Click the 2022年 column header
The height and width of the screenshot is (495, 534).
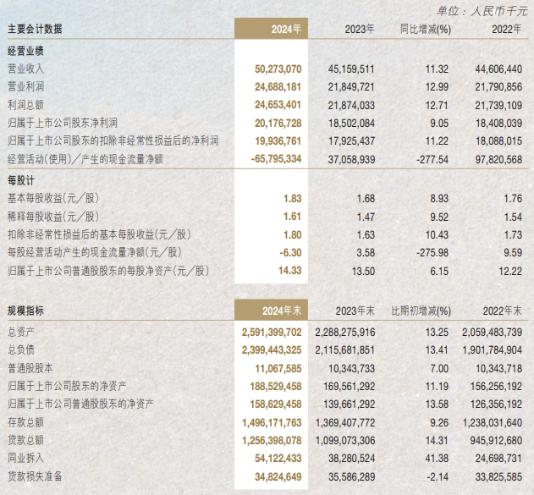coord(507,30)
